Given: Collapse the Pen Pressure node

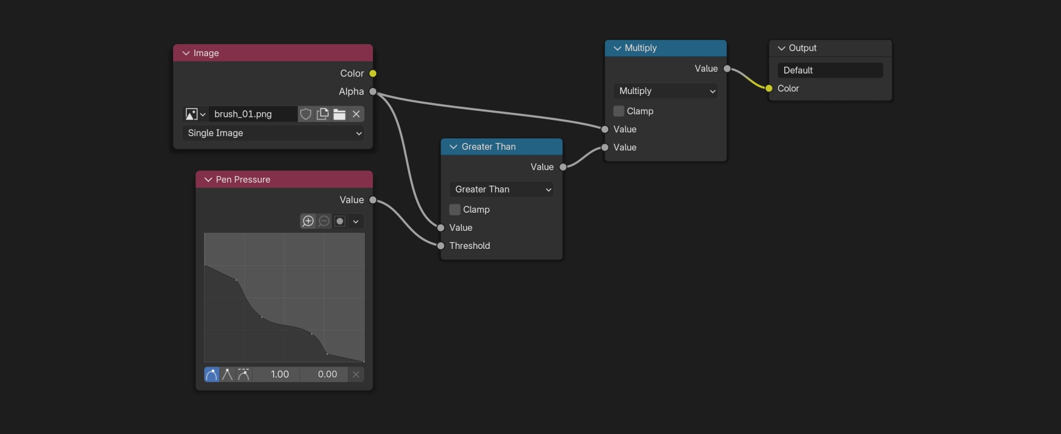Looking at the screenshot, I should 208,180.
